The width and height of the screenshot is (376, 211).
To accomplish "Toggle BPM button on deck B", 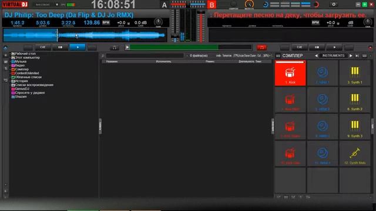I will click(x=315, y=22).
